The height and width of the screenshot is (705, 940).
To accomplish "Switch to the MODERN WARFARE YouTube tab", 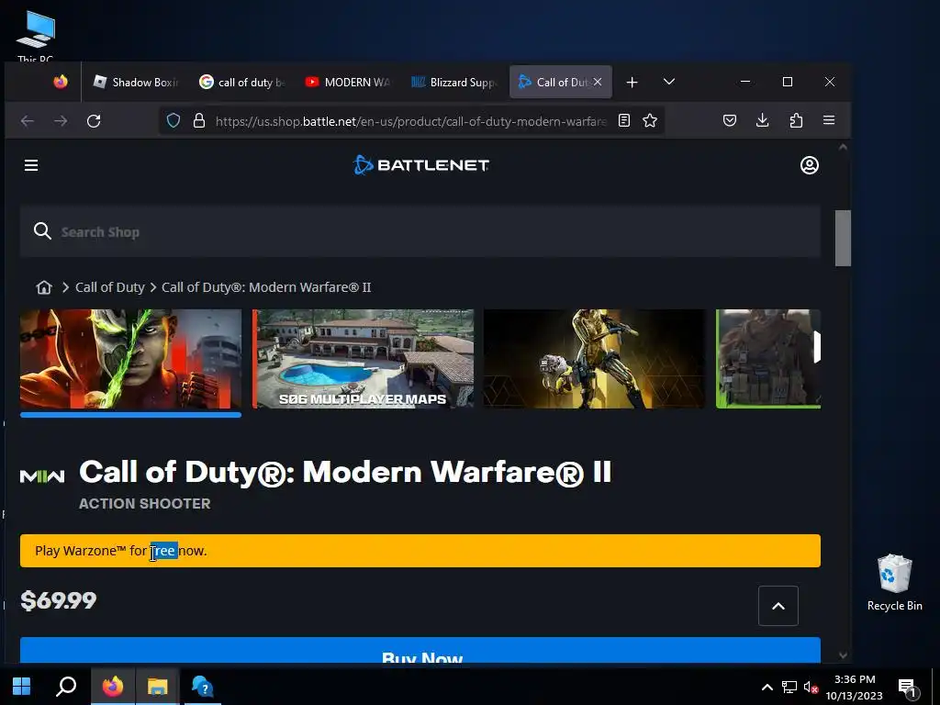I will click(x=348, y=82).
